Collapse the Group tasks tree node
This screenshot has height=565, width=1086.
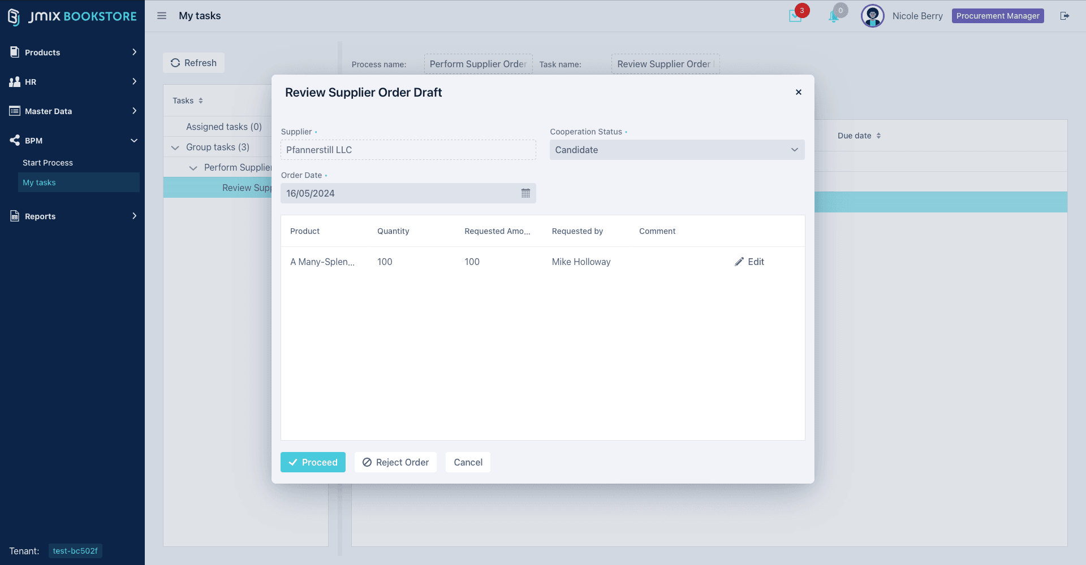(x=175, y=147)
